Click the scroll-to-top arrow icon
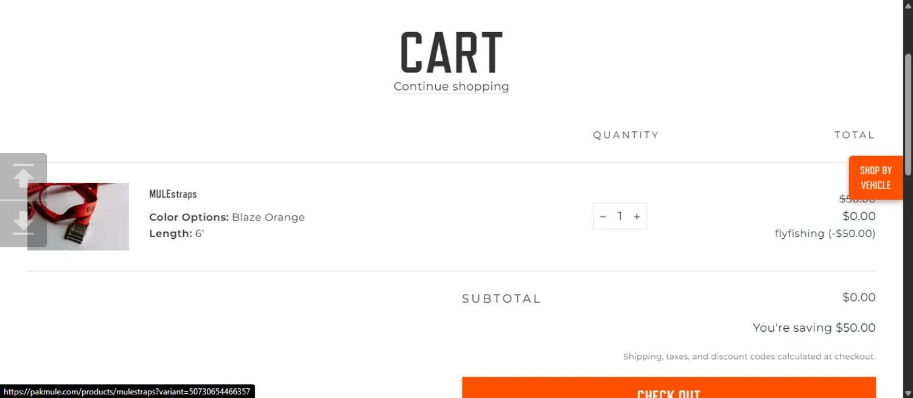Image resolution: width=913 pixels, height=398 pixels. click(x=23, y=176)
